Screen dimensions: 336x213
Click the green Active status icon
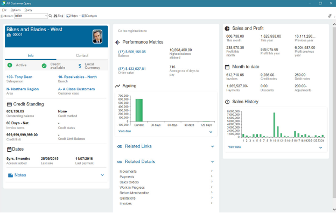click(x=10, y=65)
